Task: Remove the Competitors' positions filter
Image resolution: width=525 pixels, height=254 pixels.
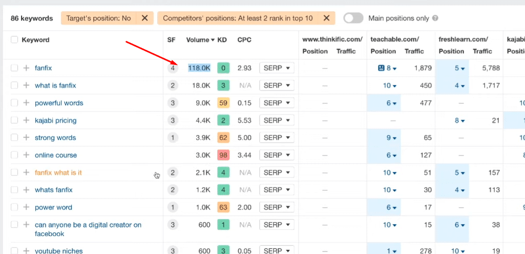Action: (326, 18)
